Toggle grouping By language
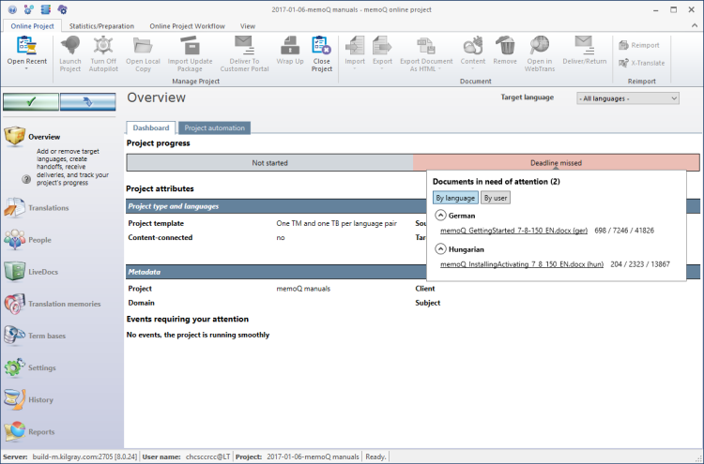The image size is (704, 464). coord(455,198)
